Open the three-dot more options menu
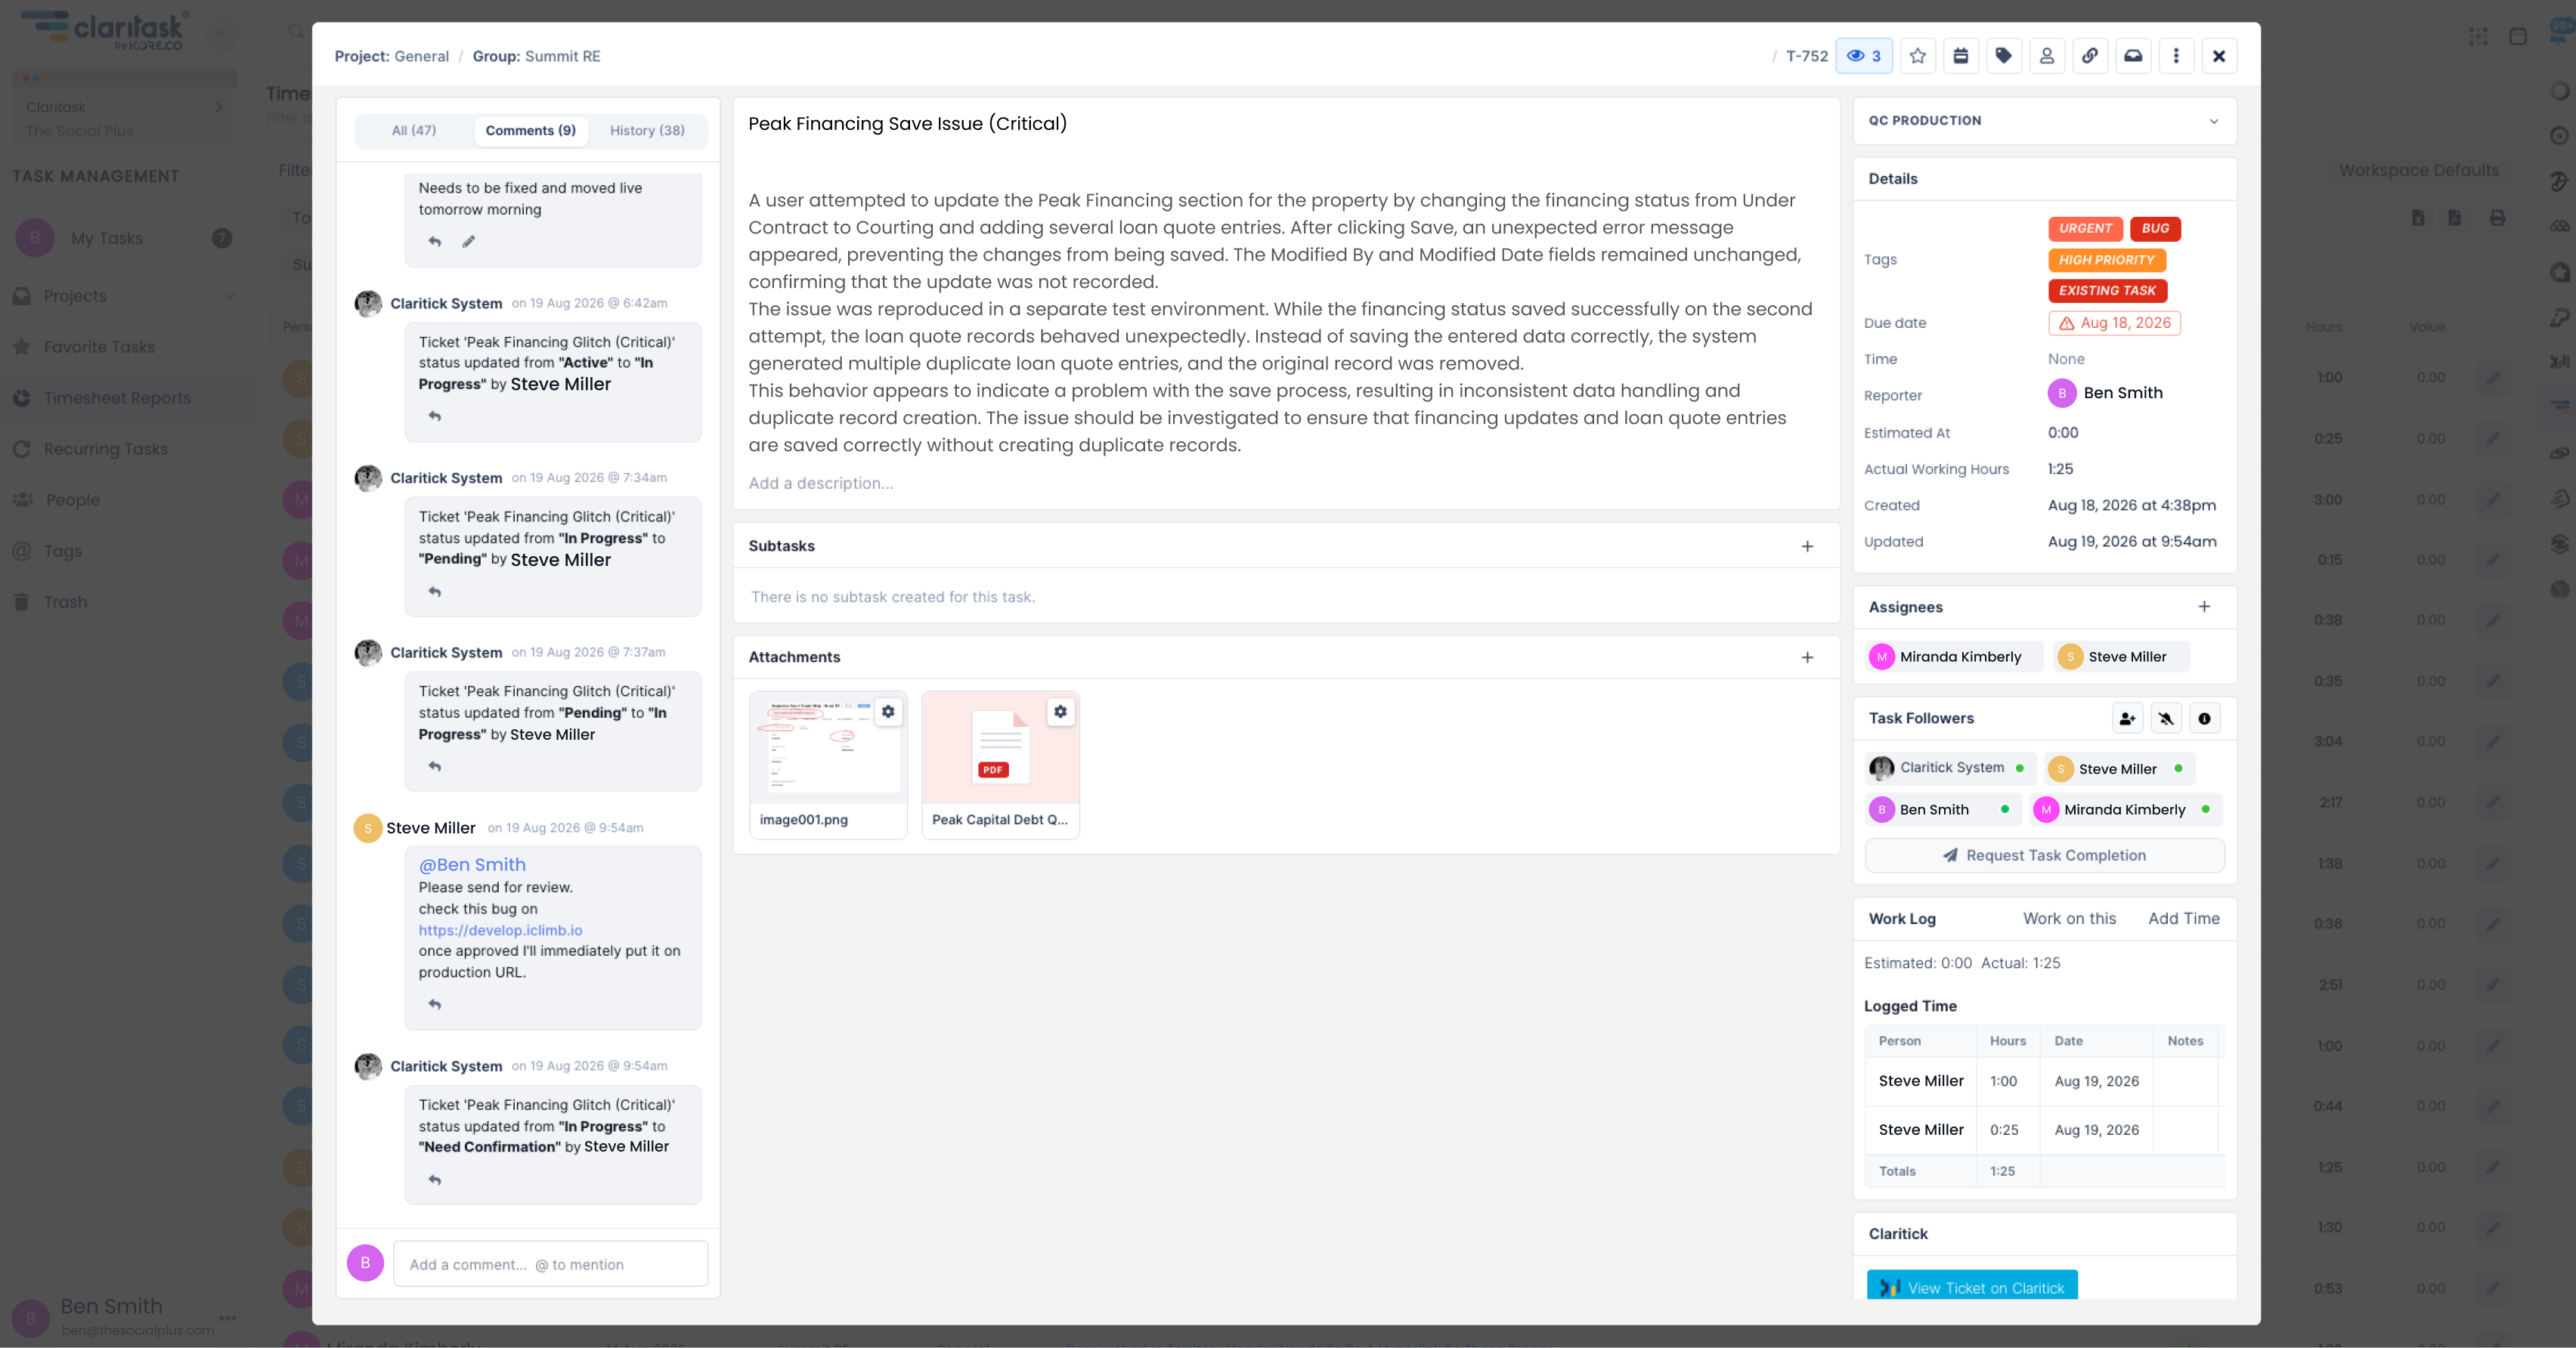The width and height of the screenshot is (2576, 1348). [2176, 56]
